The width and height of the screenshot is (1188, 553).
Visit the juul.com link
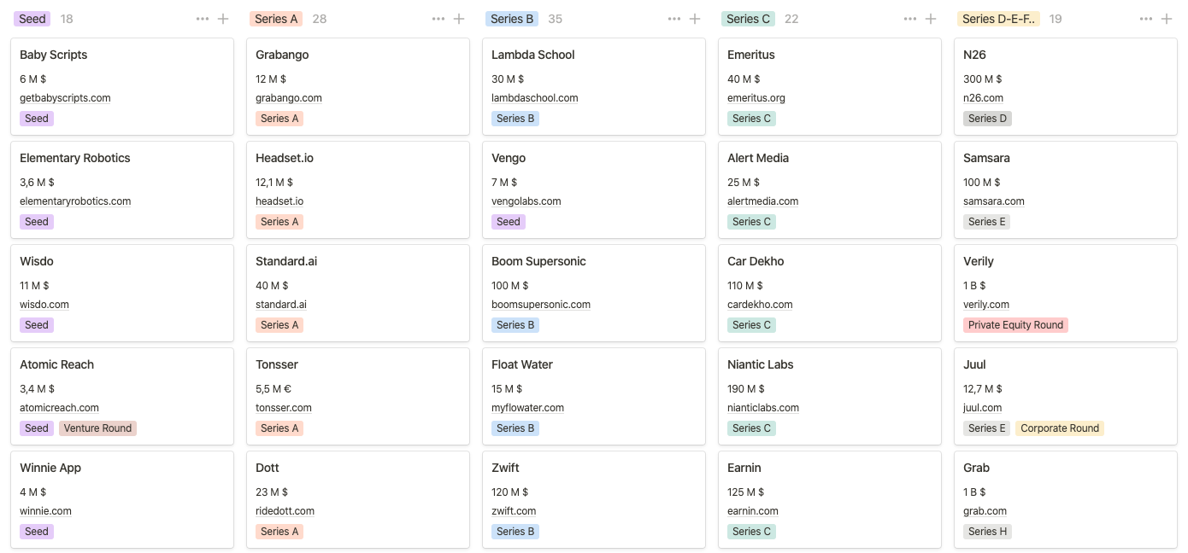983,408
